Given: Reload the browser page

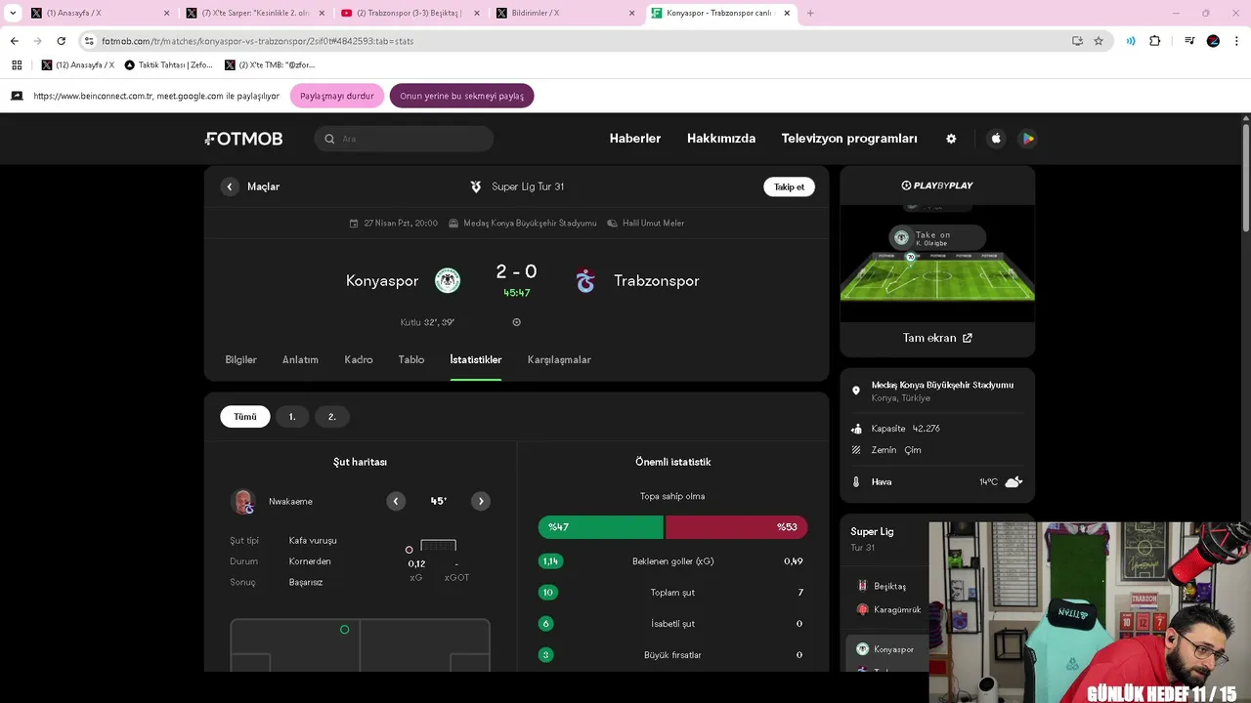Looking at the screenshot, I should (61, 41).
